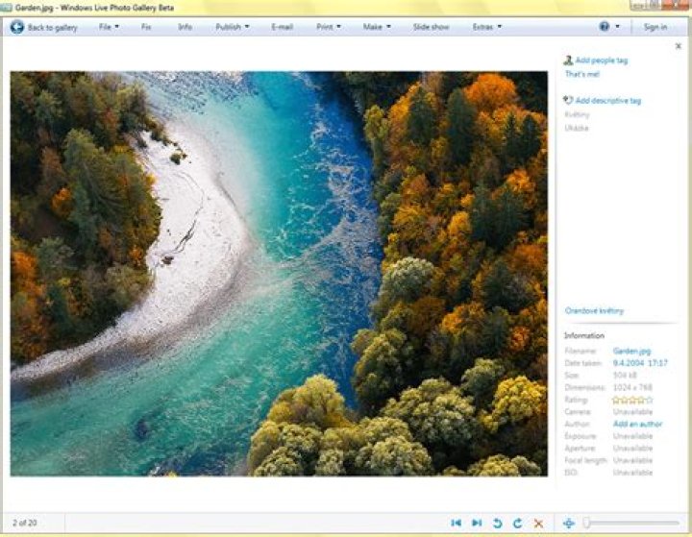Viewport: 692px width, 537px height.
Task: Close the info pane with the X
Action: tap(679, 45)
